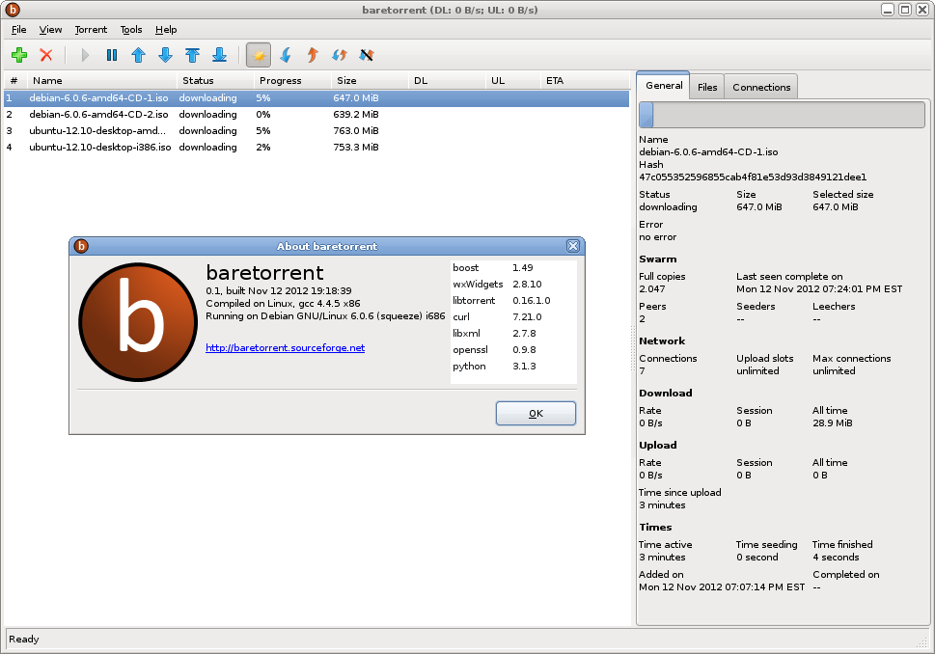Image resolution: width=935 pixels, height=654 pixels.
Task: Open the Tools menu
Action: (130, 29)
